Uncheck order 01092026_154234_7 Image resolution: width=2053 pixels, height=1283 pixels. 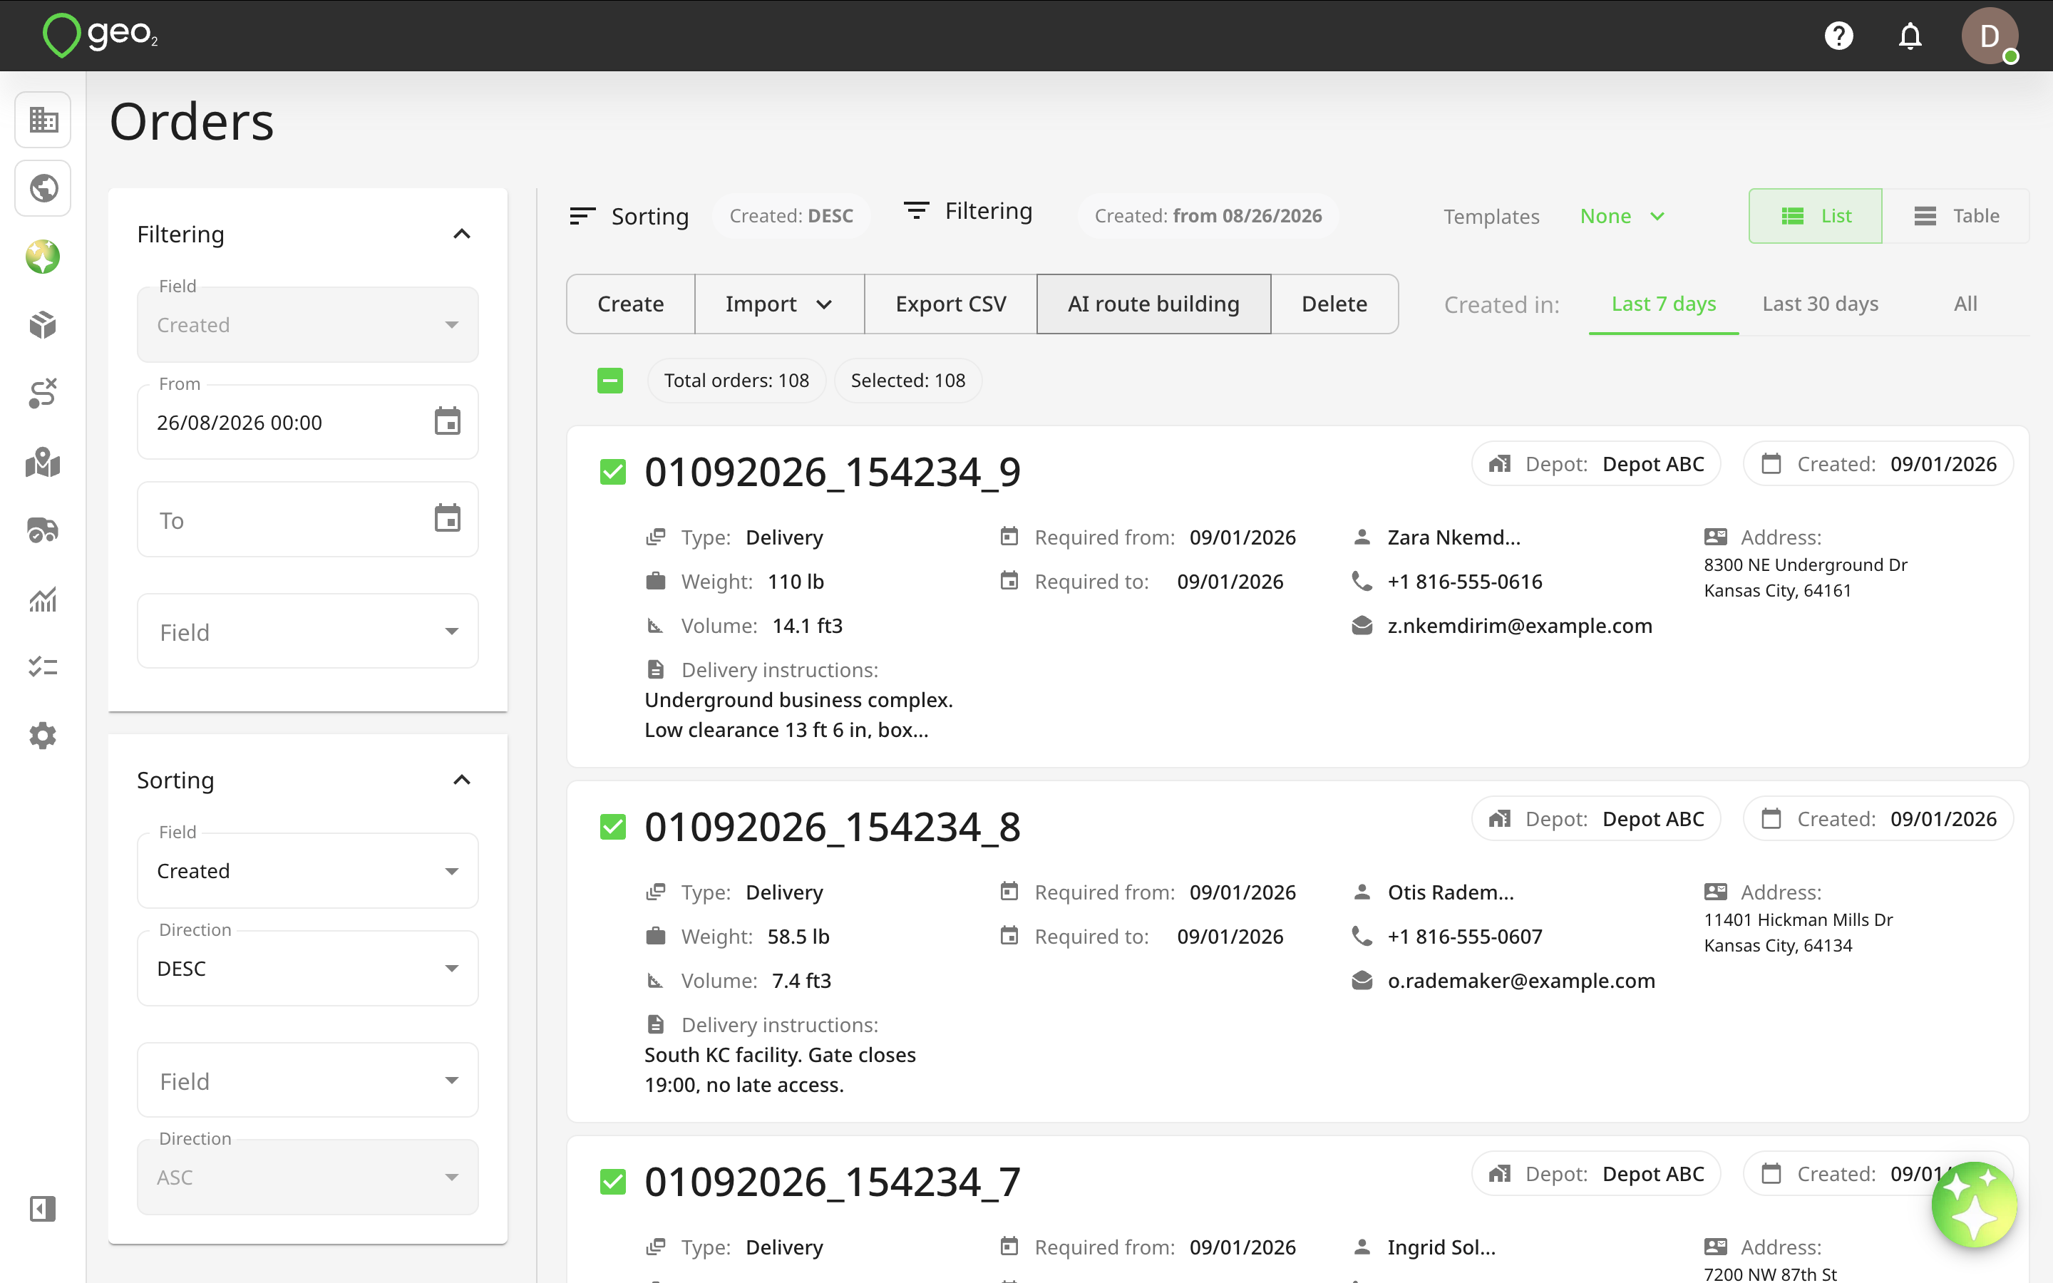(x=612, y=1181)
